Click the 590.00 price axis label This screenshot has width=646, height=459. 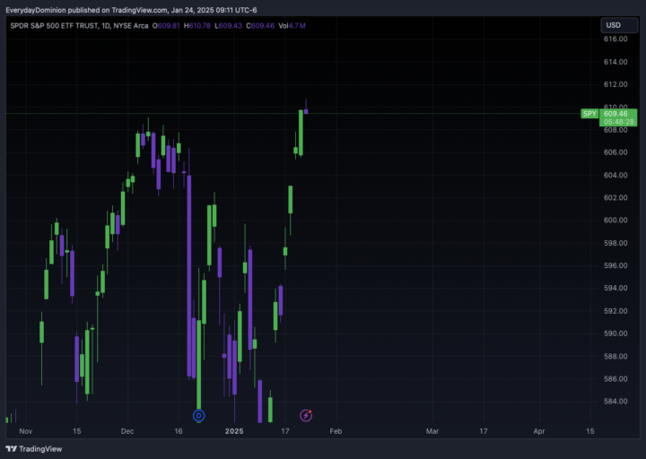[x=615, y=333]
